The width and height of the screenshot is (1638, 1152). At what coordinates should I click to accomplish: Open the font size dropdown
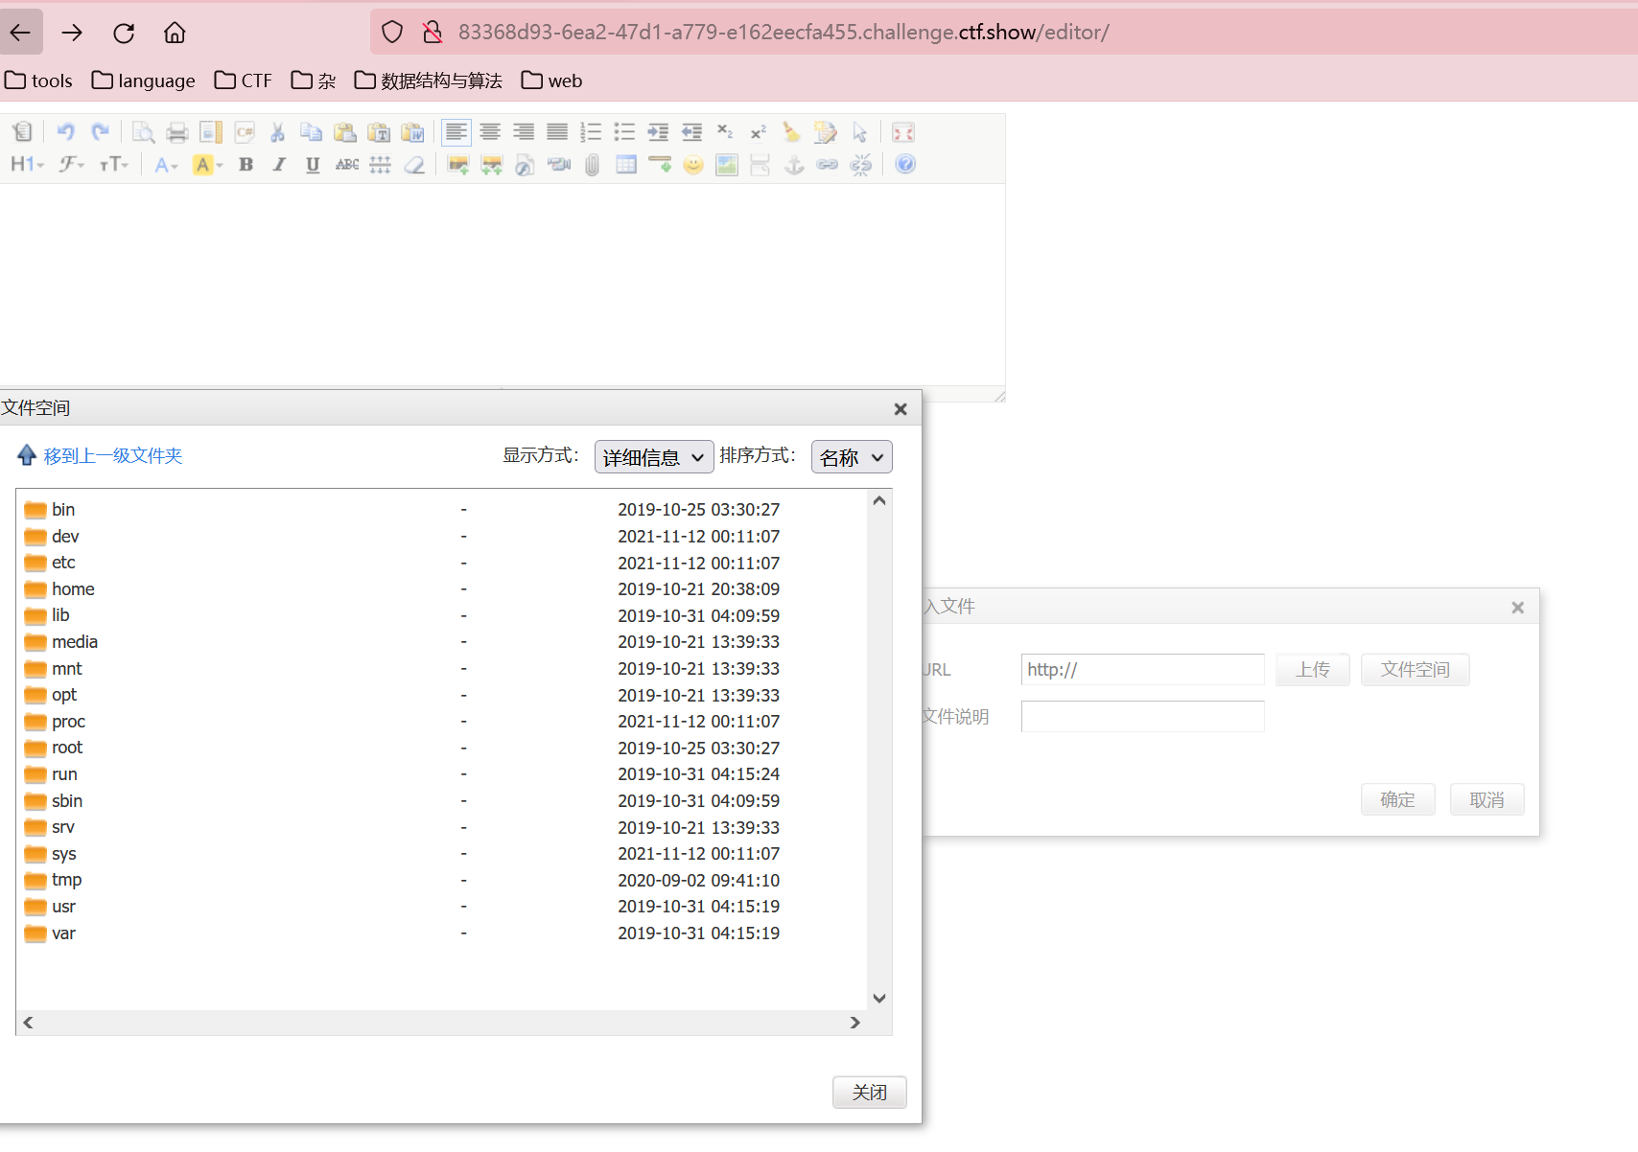pos(114,165)
